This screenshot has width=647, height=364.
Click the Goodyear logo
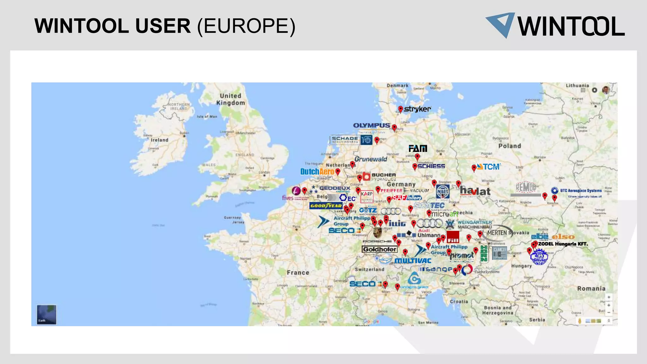coord(326,206)
